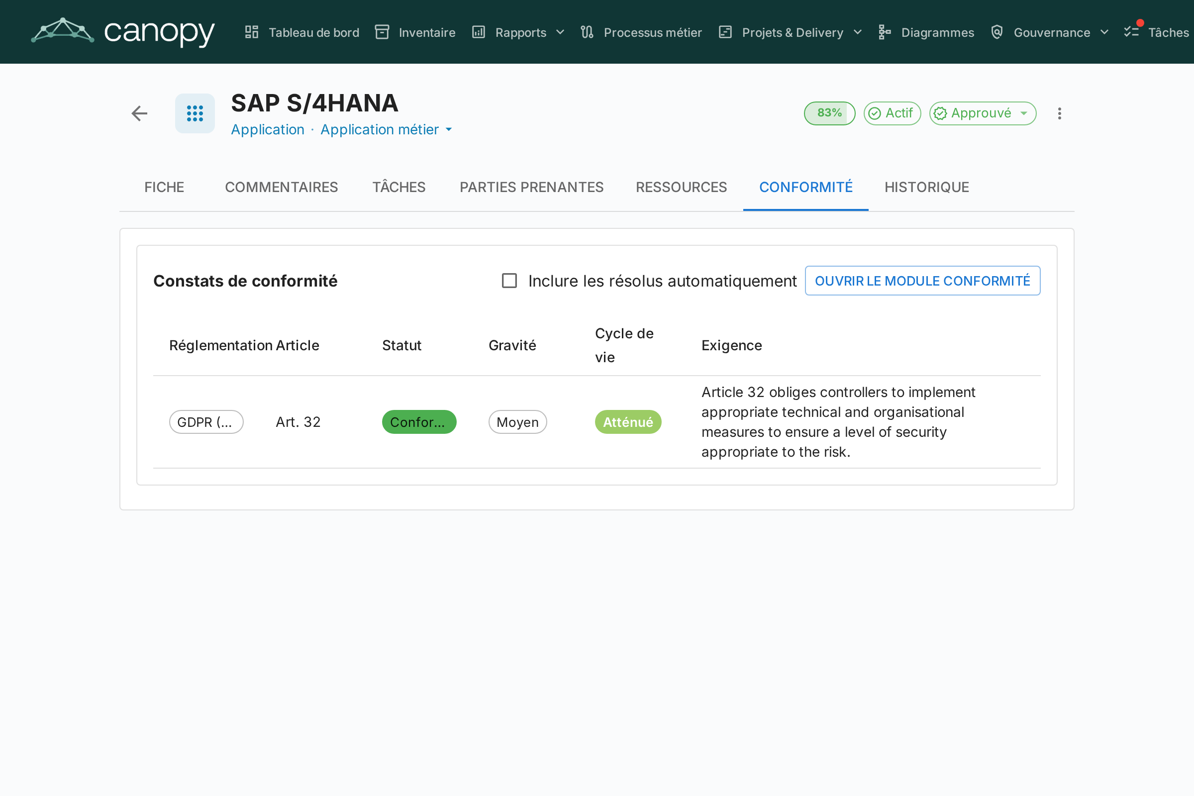Image resolution: width=1194 pixels, height=796 pixels.
Task: Open the three-dot more options menu
Action: coord(1060,113)
